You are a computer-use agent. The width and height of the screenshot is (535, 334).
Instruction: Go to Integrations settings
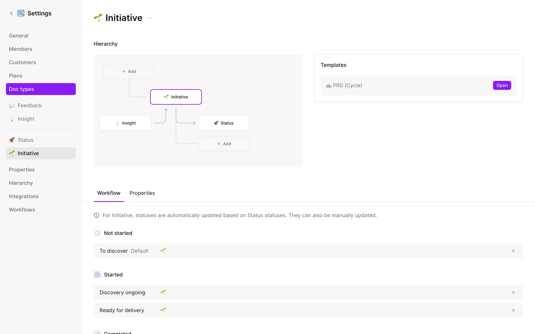[24, 196]
